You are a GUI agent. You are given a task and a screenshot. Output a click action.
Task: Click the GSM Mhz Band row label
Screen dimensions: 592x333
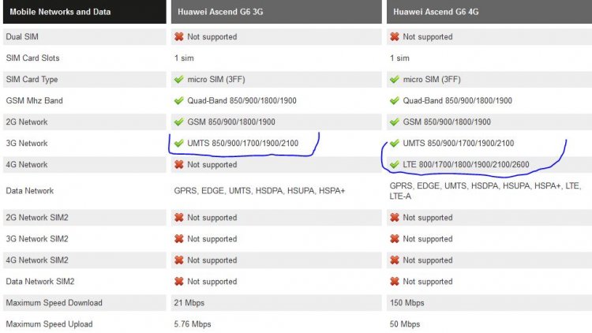(x=35, y=100)
